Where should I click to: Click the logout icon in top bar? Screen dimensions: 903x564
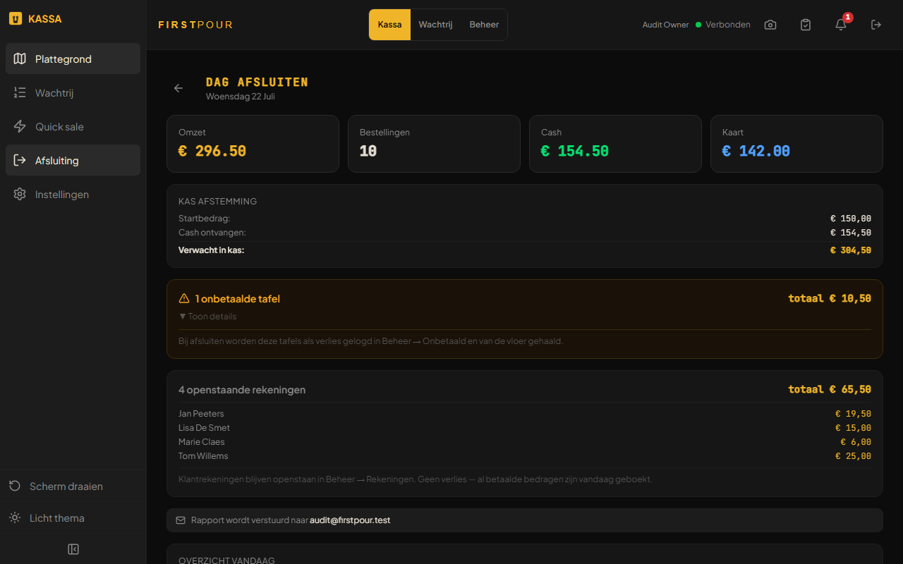click(876, 25)
